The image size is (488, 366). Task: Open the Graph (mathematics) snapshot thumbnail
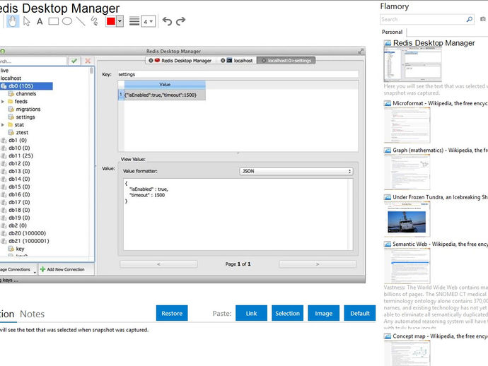407,172
